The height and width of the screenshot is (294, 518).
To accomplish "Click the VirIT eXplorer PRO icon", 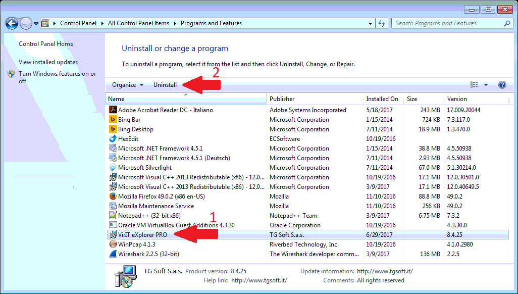I will [113, 234].
